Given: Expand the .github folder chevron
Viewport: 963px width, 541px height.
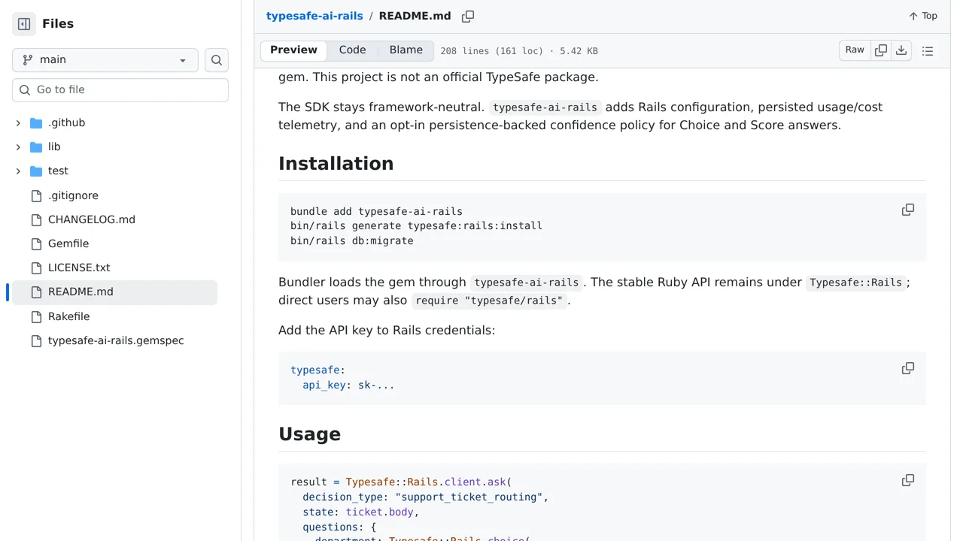Looking at the screenshot, I should click(x=18, y=123).
